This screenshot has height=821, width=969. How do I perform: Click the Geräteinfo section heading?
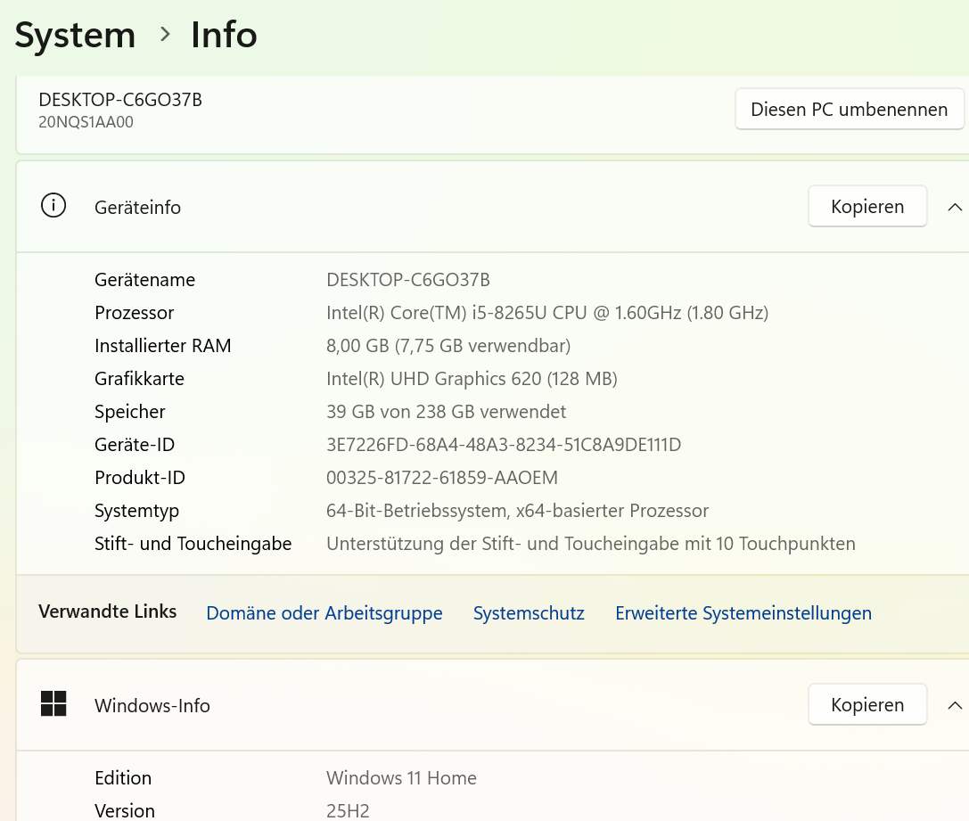(138, 208)
